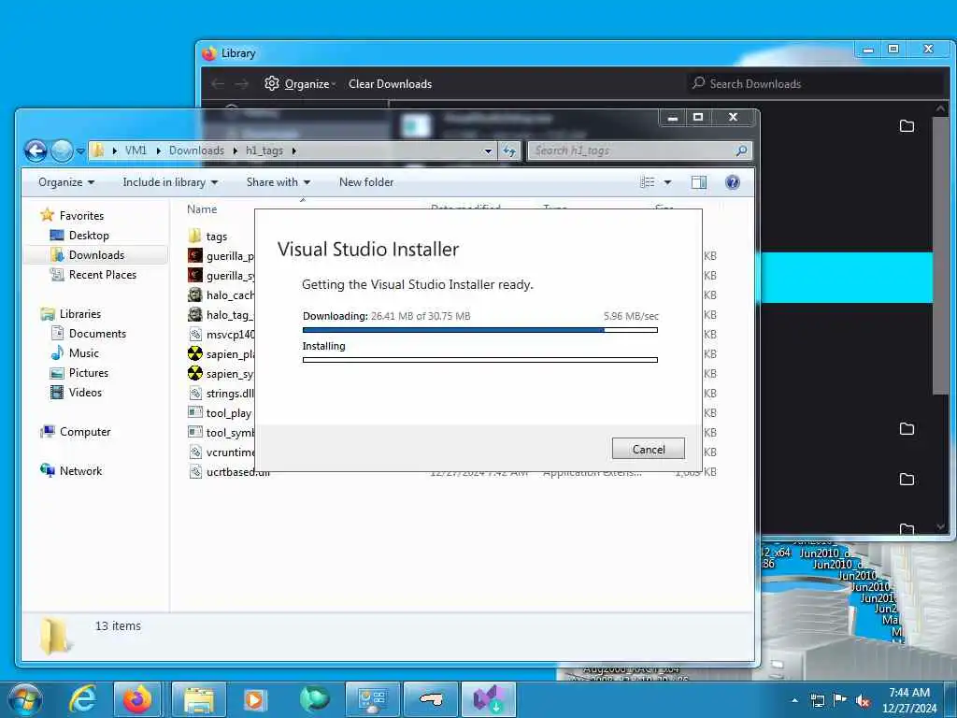Select the ucrtbased.dll file
This screenshot has width=957, height=718.
pos(229,472)
